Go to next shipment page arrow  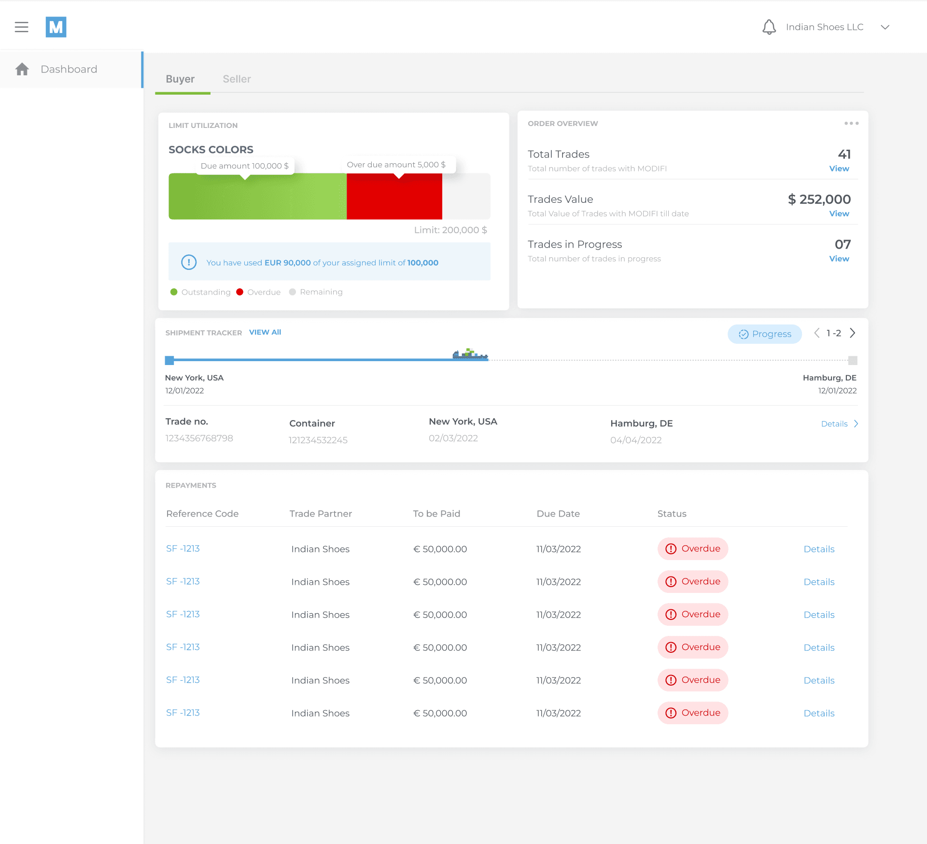coord(853,333)
